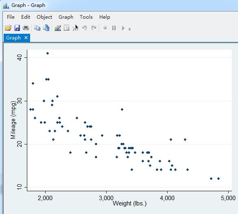This screenshot has width=238, height=214.
Task: Click the Weight (lbs.) axis title
Action: pyautogui.click(x=129, y=203)
